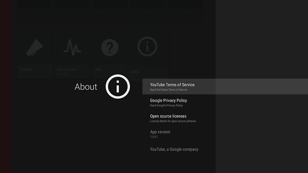The image size is (308, 173).
Task: Select the App version row
Action: pyautogui.click(x=225, y=134)
